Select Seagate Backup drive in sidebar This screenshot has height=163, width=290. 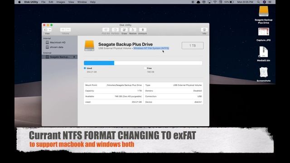point(59,57)
